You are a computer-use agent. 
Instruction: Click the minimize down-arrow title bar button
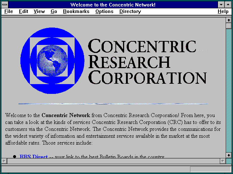(221, 5)
